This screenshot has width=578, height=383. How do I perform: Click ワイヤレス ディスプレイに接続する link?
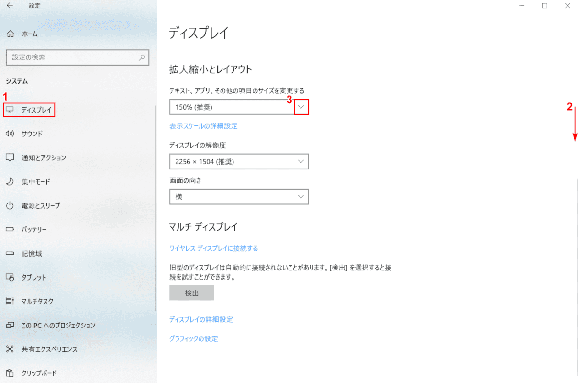click(214, 248)
